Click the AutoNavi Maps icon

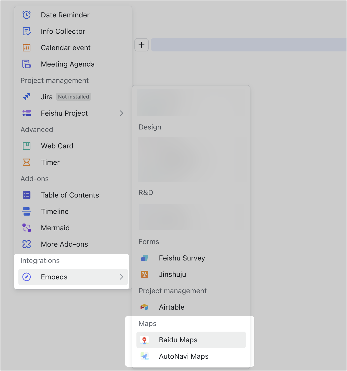145,356
